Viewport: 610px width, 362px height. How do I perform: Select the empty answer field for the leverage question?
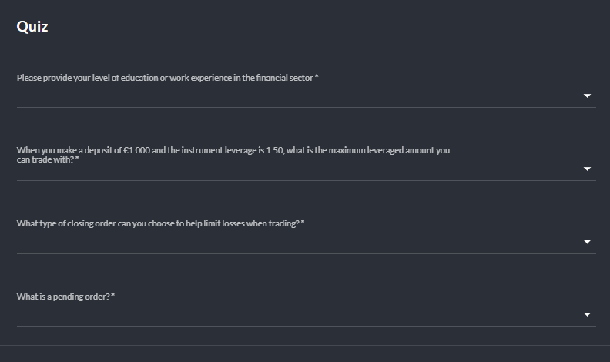(x=307, y=172)
